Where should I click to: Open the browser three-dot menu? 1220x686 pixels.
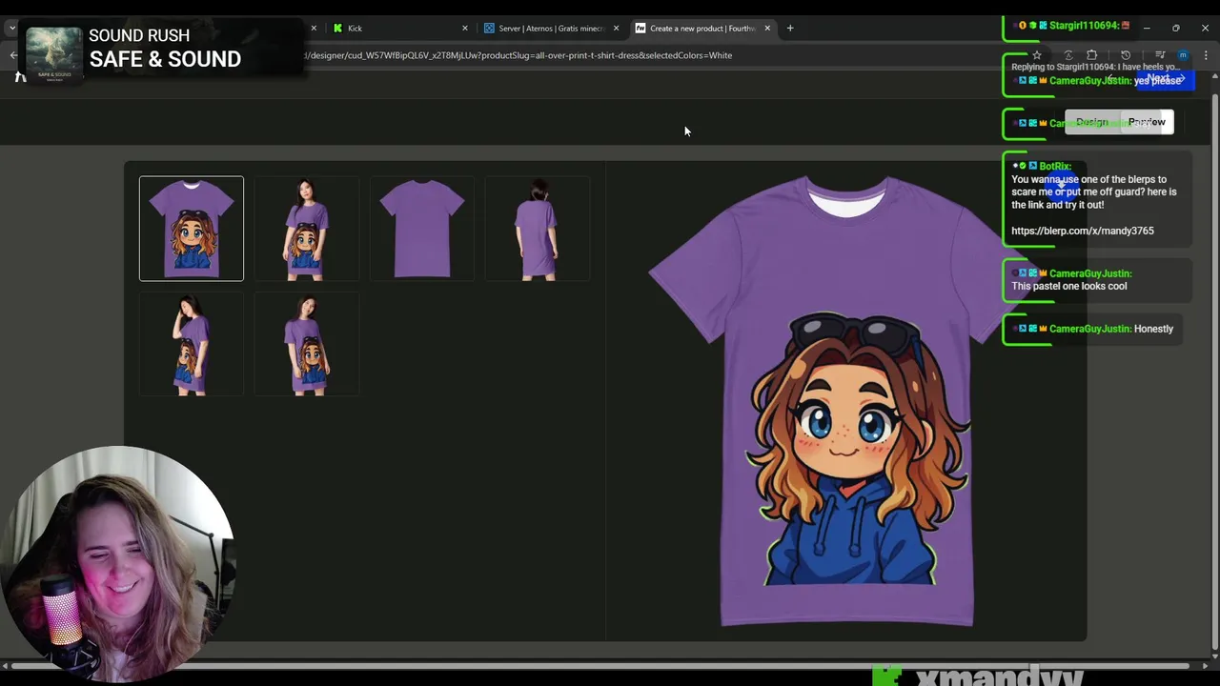point(1206,55)
